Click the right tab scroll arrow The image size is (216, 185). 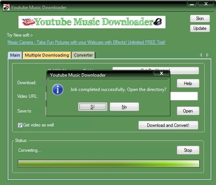207,55
